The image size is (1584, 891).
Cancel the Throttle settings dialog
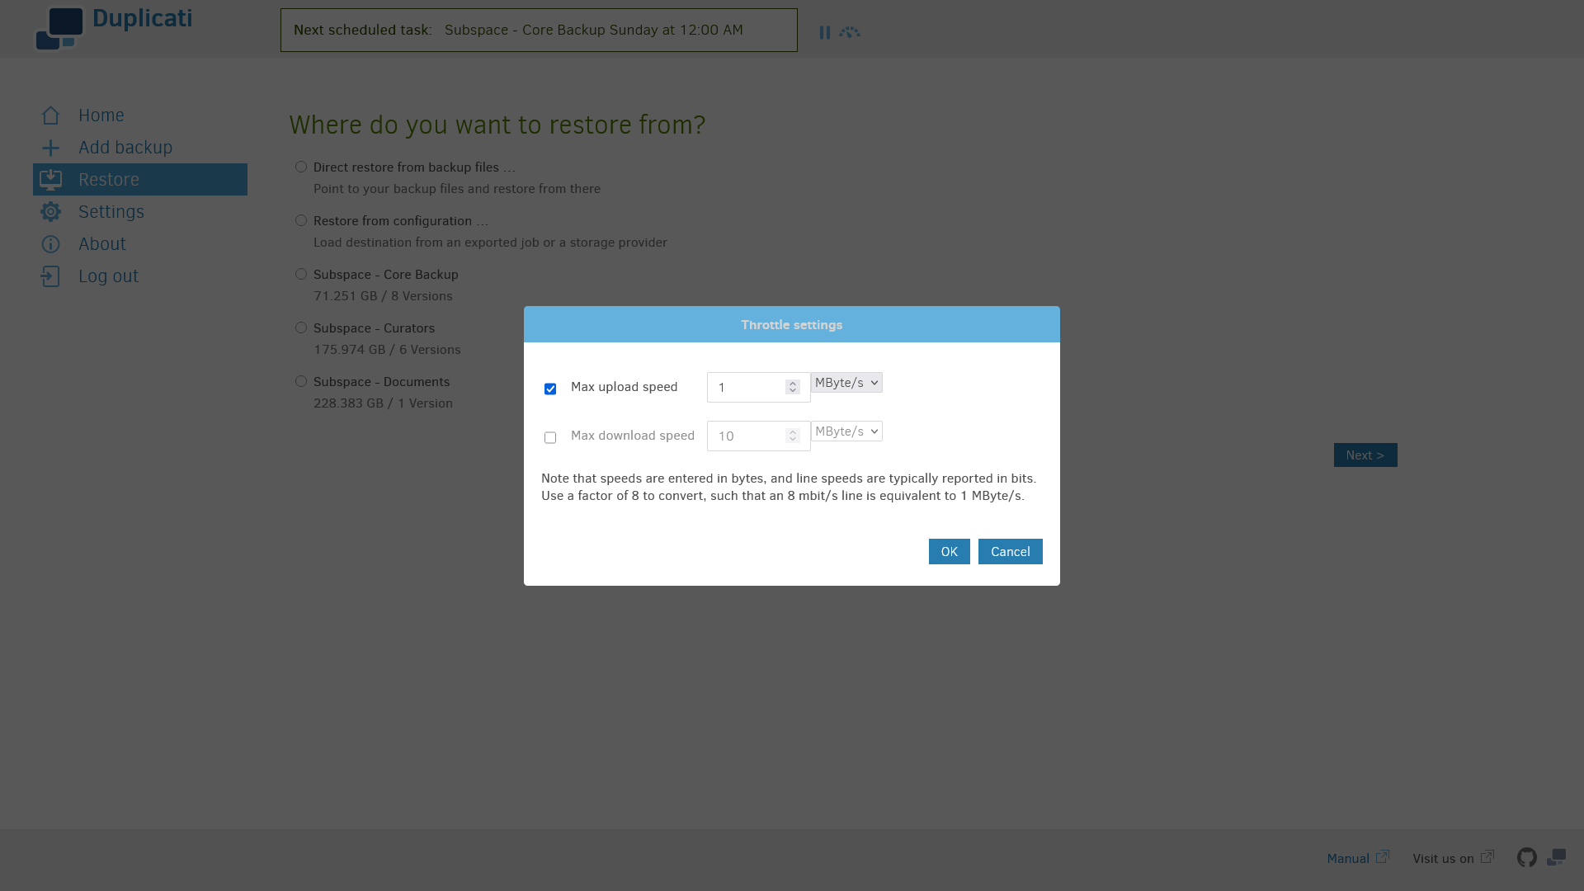coord(1010,552)
